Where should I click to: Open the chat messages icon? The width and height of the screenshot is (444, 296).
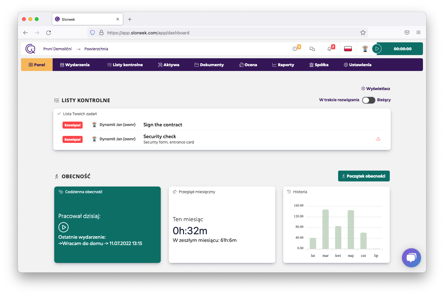pos(312,49)
